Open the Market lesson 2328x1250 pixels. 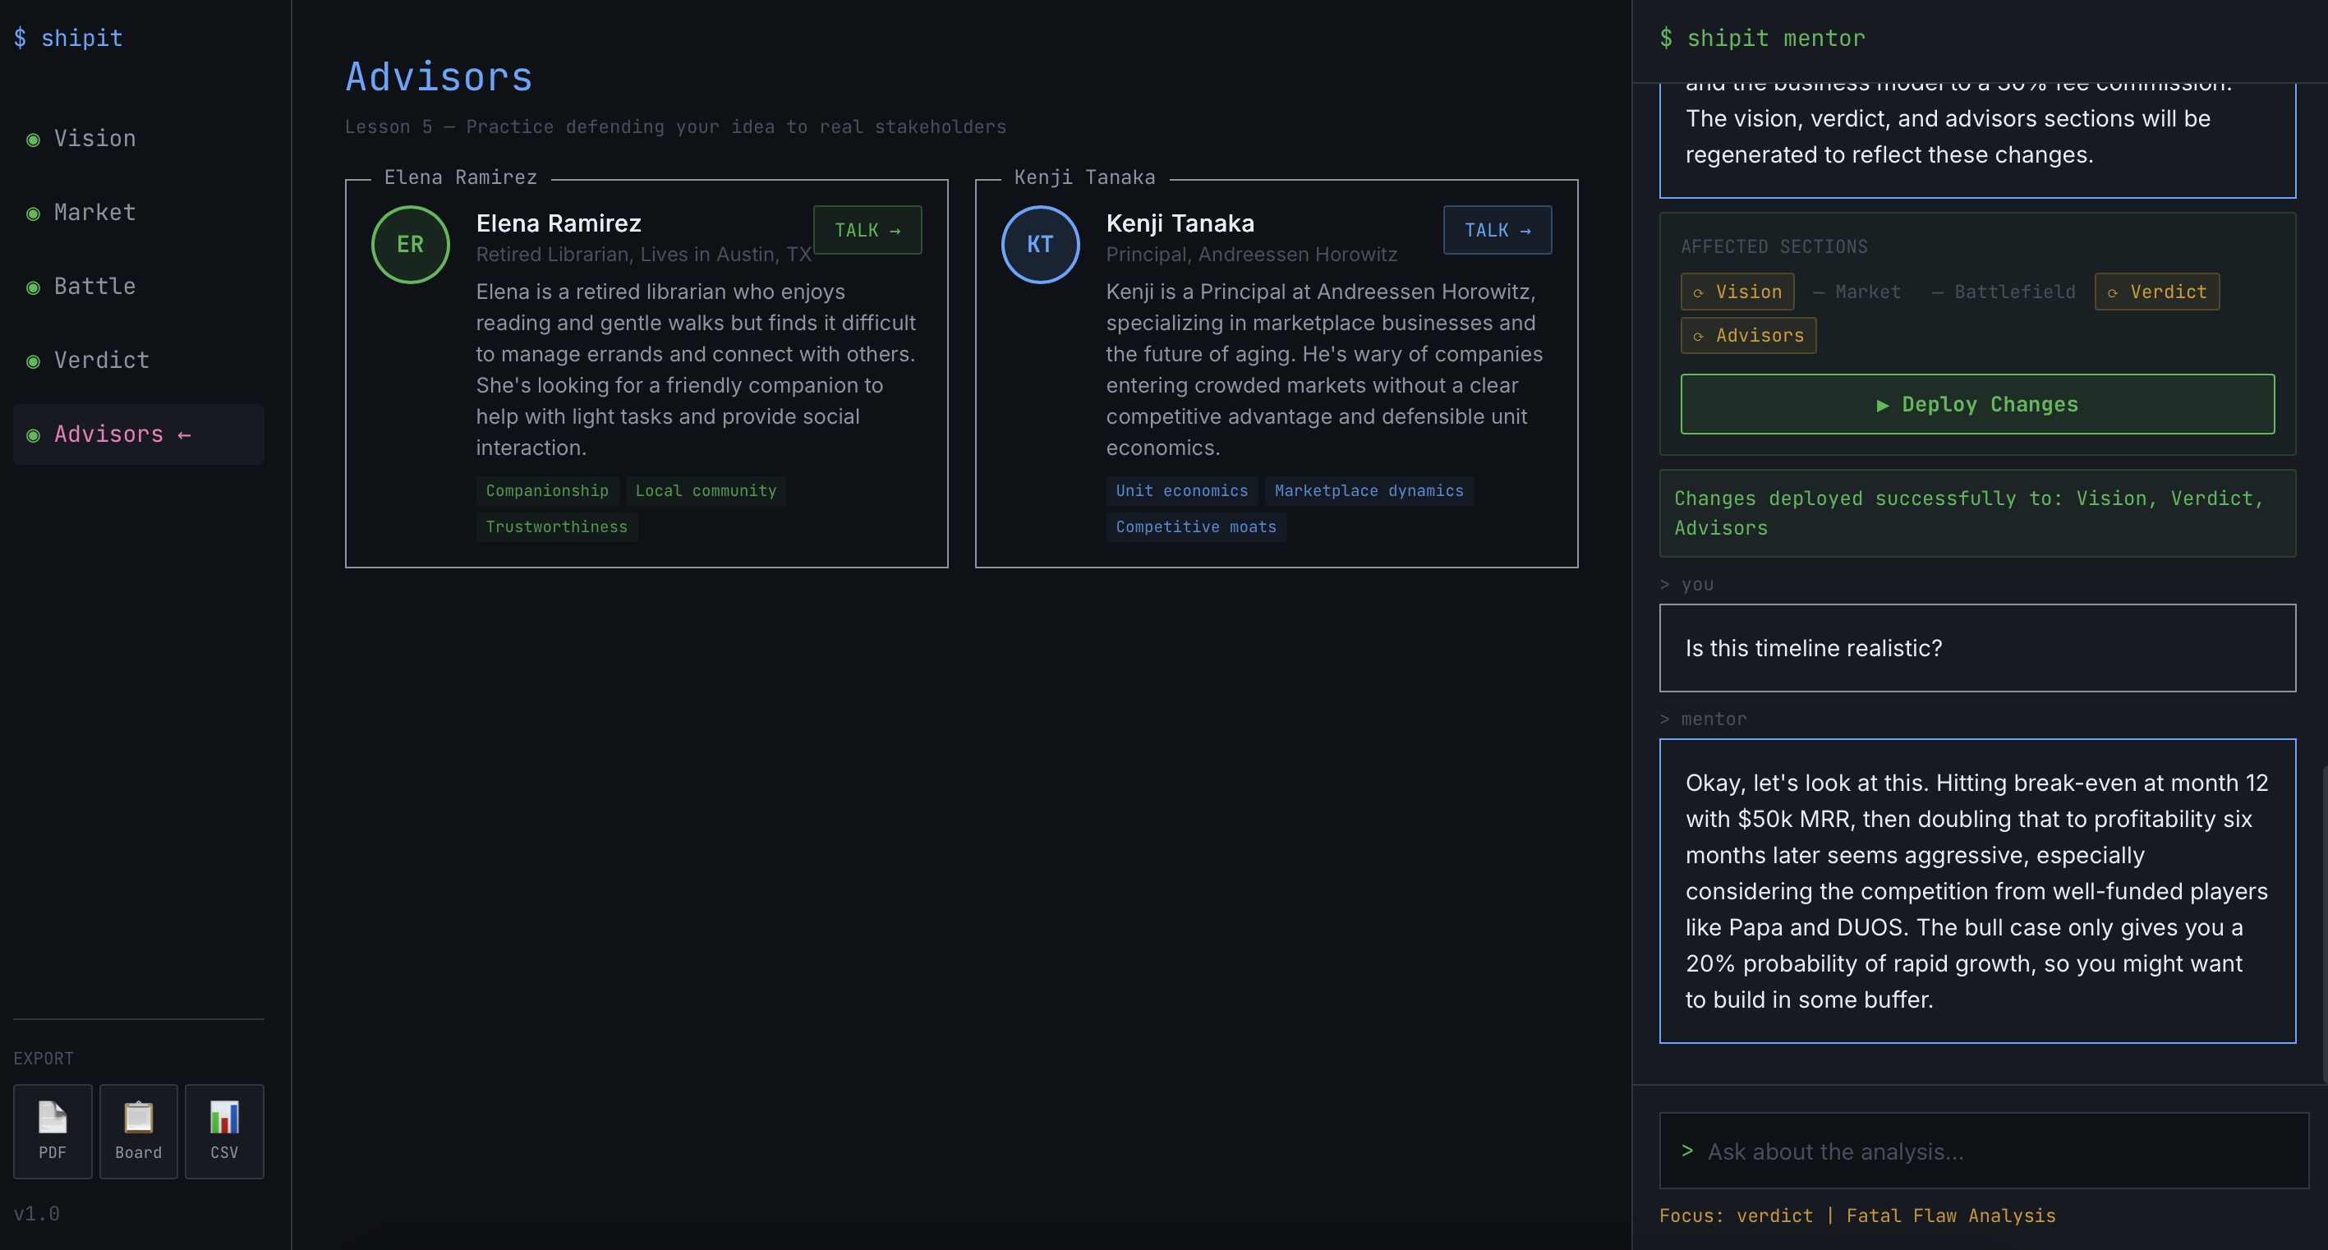[x=94, y=213]
